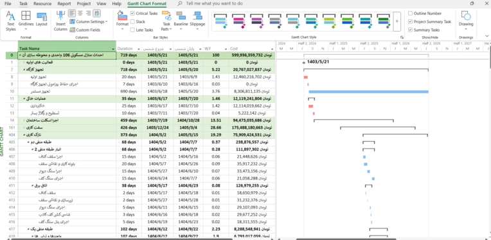491x240 pixels.
Task: Click the Tell me search magnifier
Action: tap(180, 4)
